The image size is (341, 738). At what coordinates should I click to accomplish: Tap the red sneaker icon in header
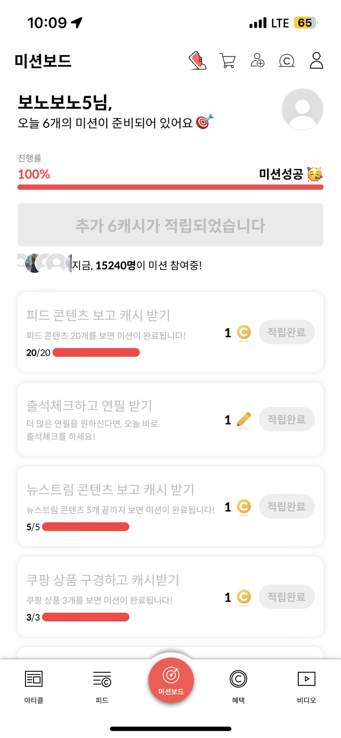pos(198,61)
